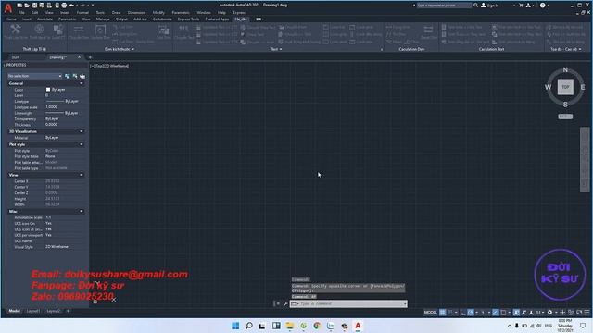This screenshot has width=593, height=333.
Task: Click the Lineweight ByLayer line sample
Action: 55,113
